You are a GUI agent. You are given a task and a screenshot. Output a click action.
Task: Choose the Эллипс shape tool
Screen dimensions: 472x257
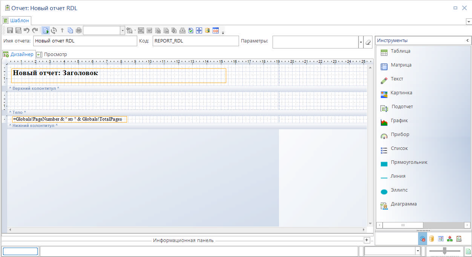tap(399, 190)
